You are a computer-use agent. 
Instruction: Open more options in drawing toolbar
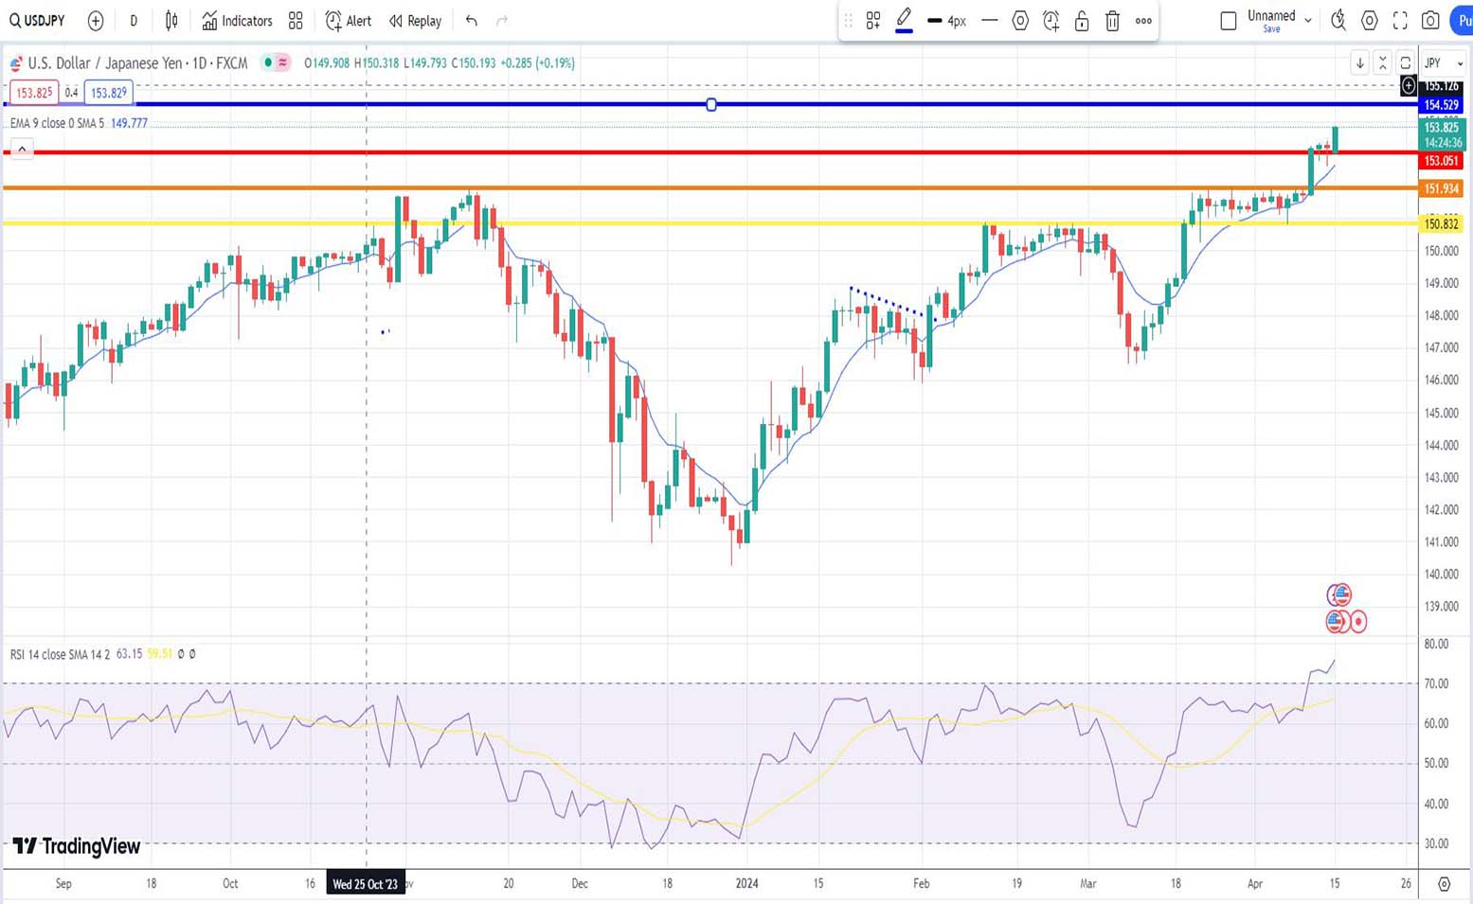(x=1143, y=21)
